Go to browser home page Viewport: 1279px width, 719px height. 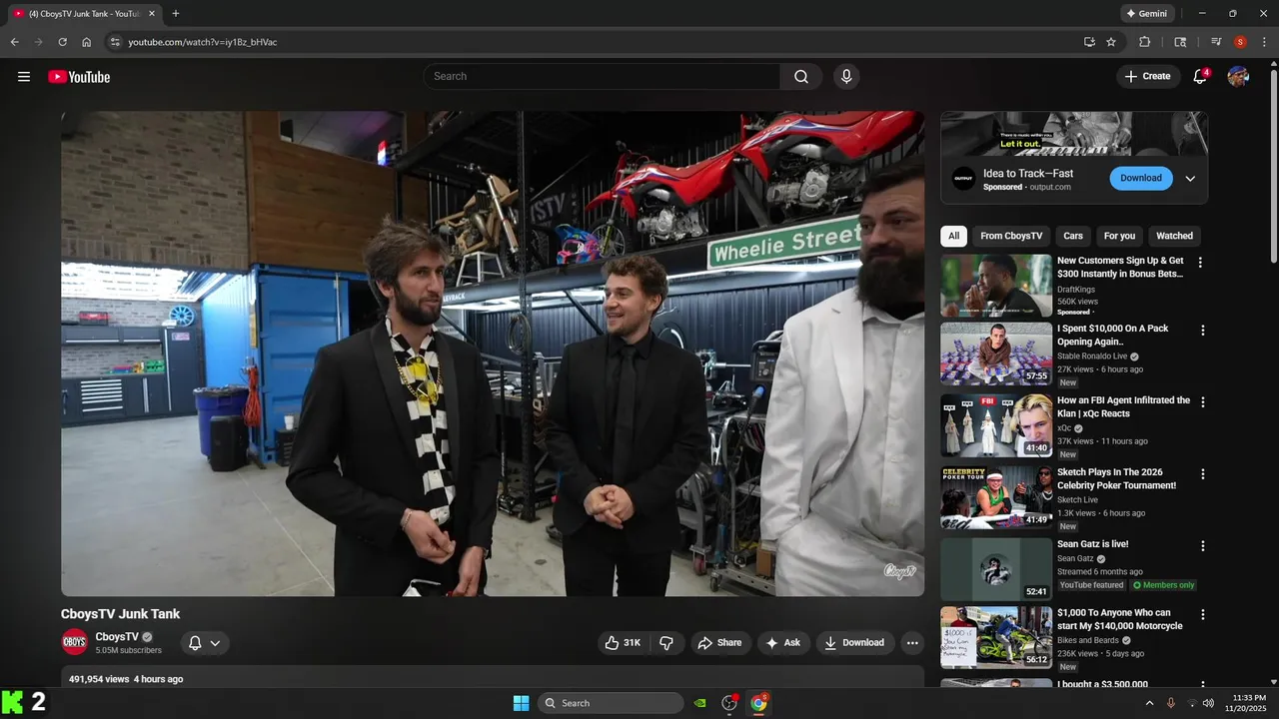86,42
